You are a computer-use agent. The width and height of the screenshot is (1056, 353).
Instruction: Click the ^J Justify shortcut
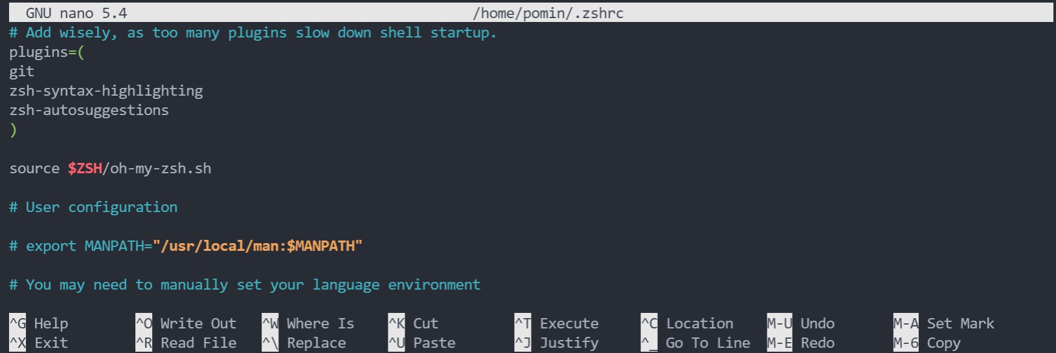click(557, 343)
